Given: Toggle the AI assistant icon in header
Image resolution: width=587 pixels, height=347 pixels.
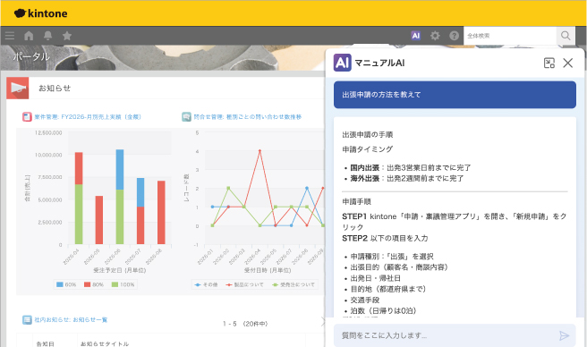Looking at the screenshot, I should [415, 36].
